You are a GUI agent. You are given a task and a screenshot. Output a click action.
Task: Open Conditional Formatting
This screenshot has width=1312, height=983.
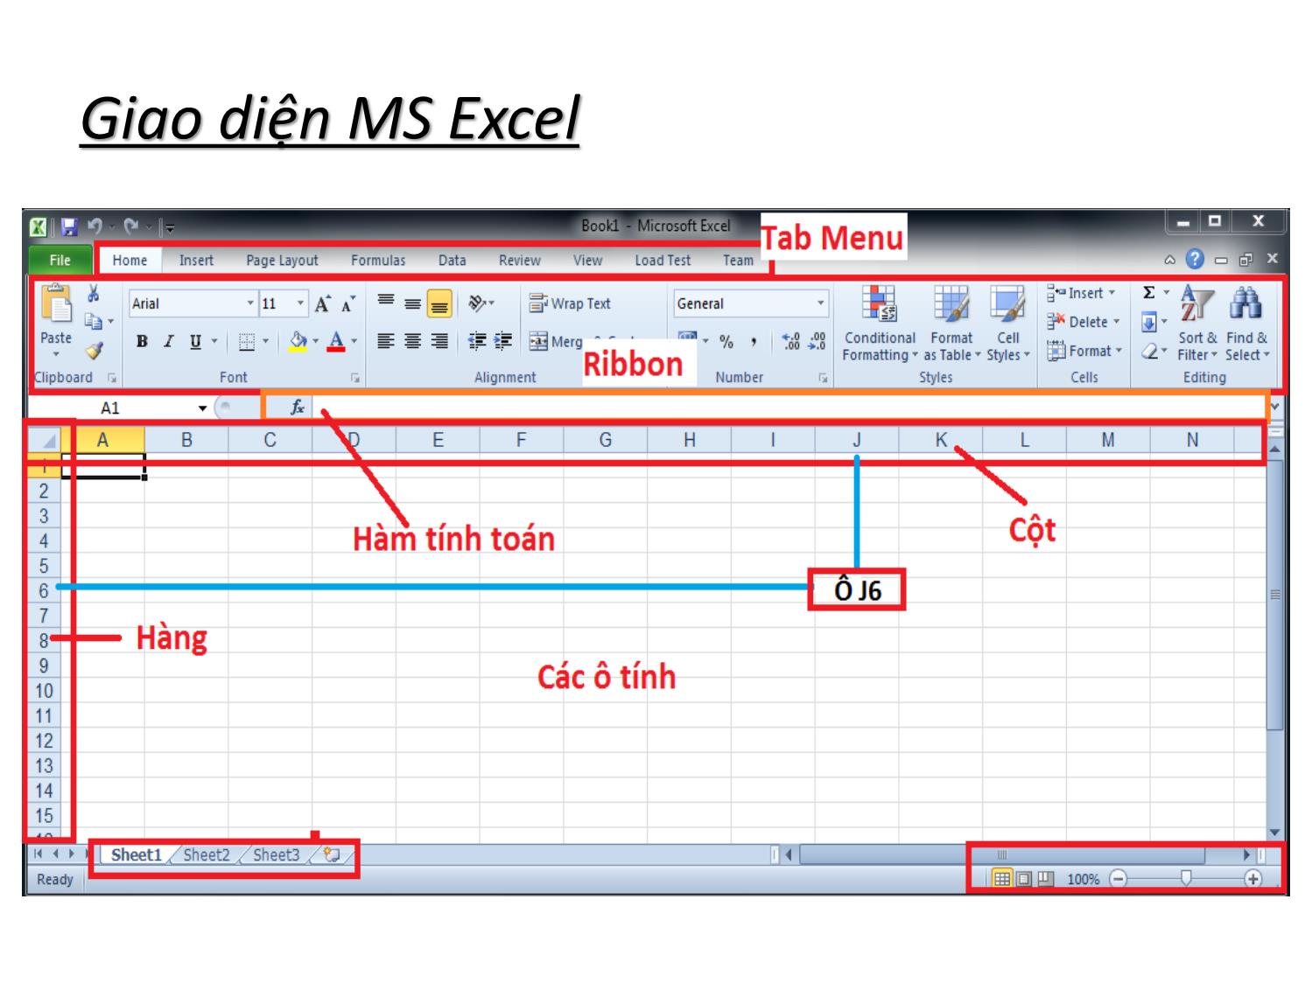coord(880,324)
